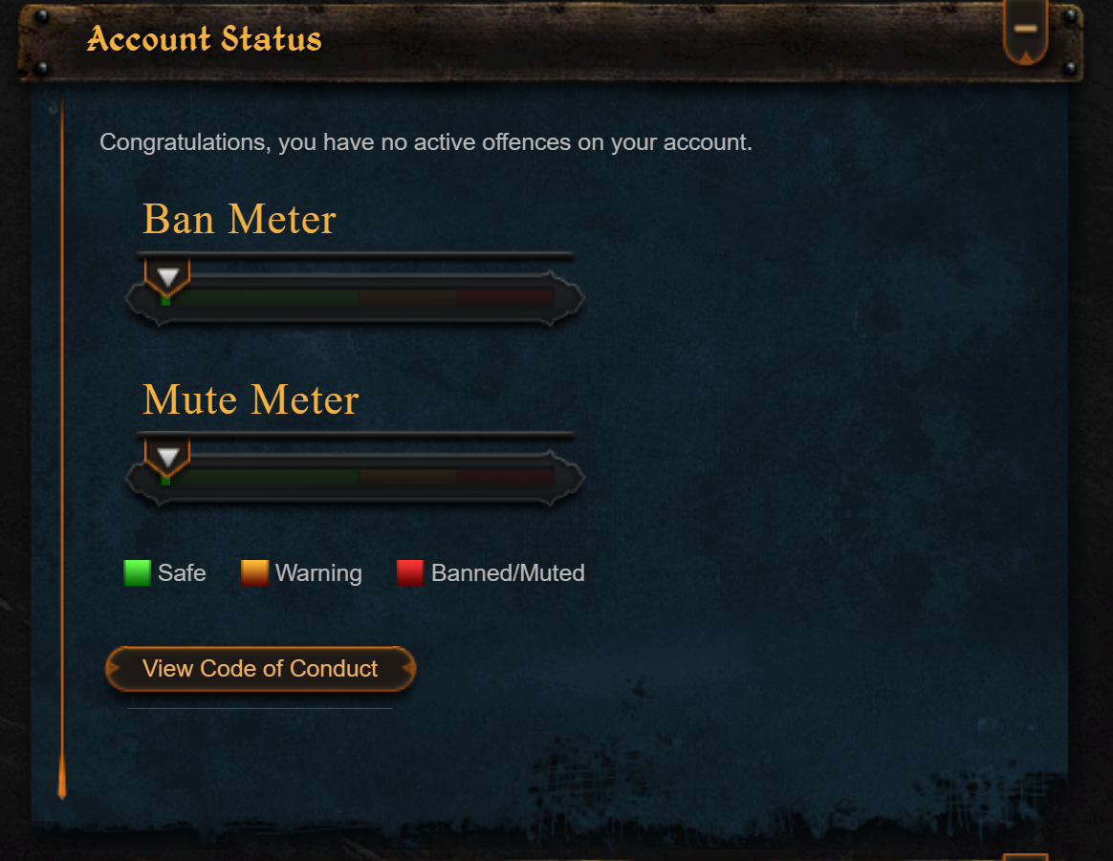Click the Mute Meter heading

[251, 398]
